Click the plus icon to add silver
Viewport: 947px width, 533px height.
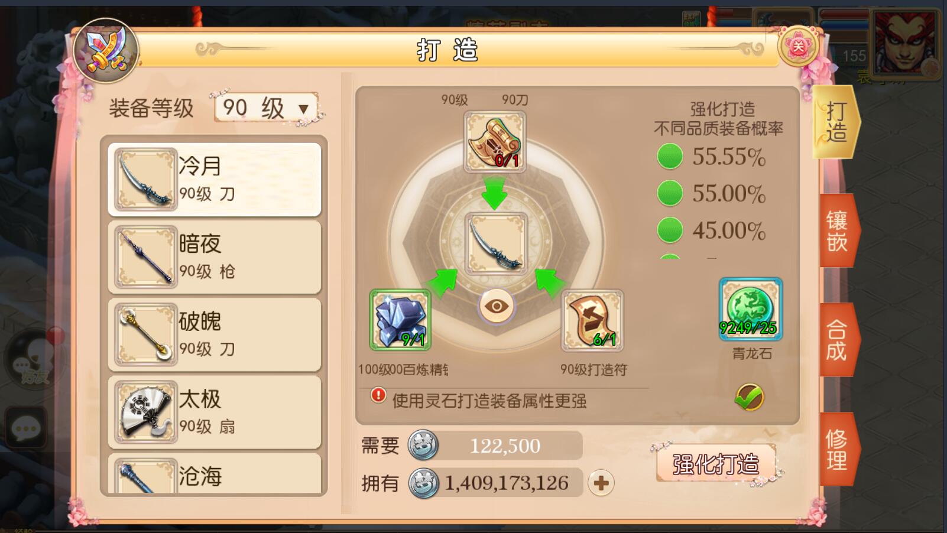click(601, 483)
